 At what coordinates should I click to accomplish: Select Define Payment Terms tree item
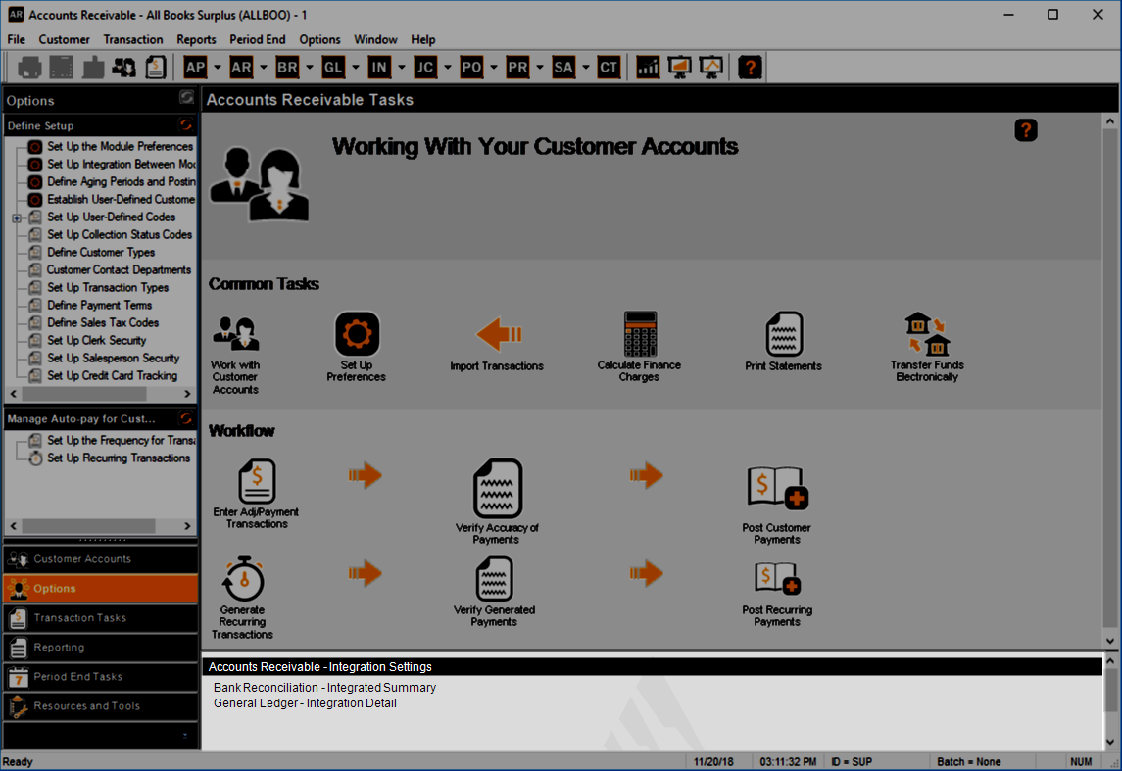point(100,306)
